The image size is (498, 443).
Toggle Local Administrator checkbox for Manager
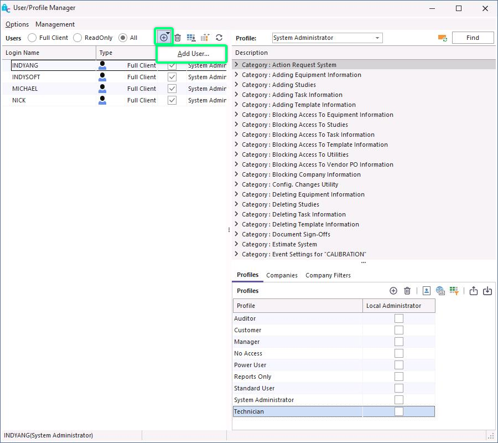(x=398, y=342)
